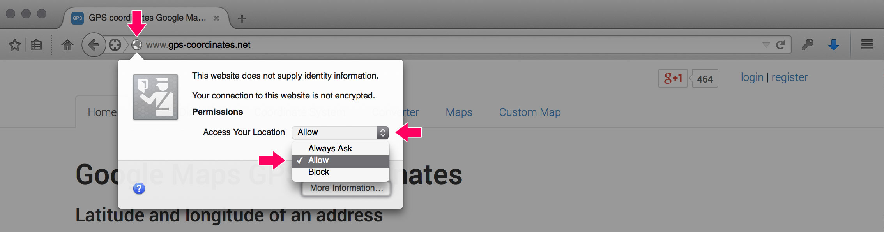Open the Custom Map navigation link
The width and height of the screenshot is (884, 232).
coord(530,112)
